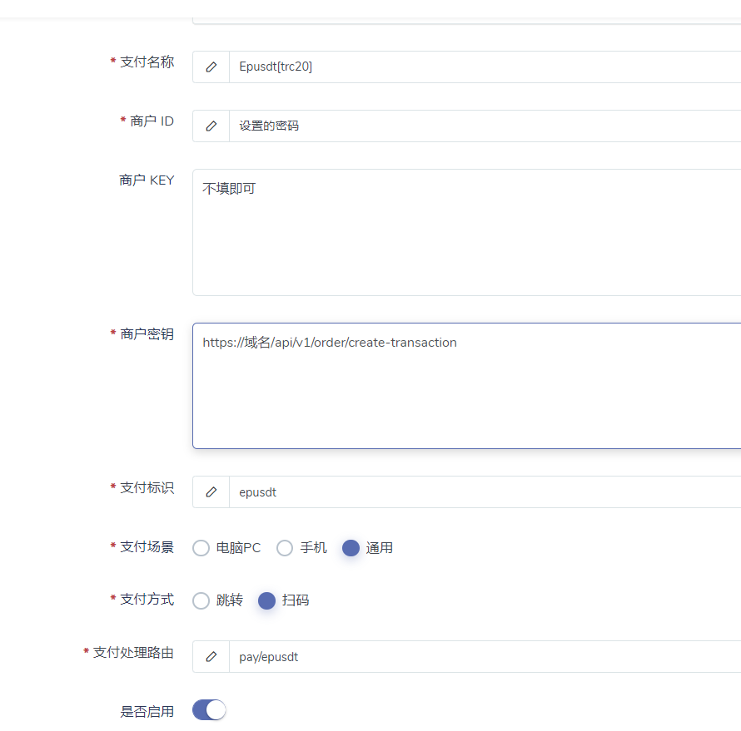Screen dimensions: 741x731
Task: Click the 跳转 option label text
Action: (229, 600)
